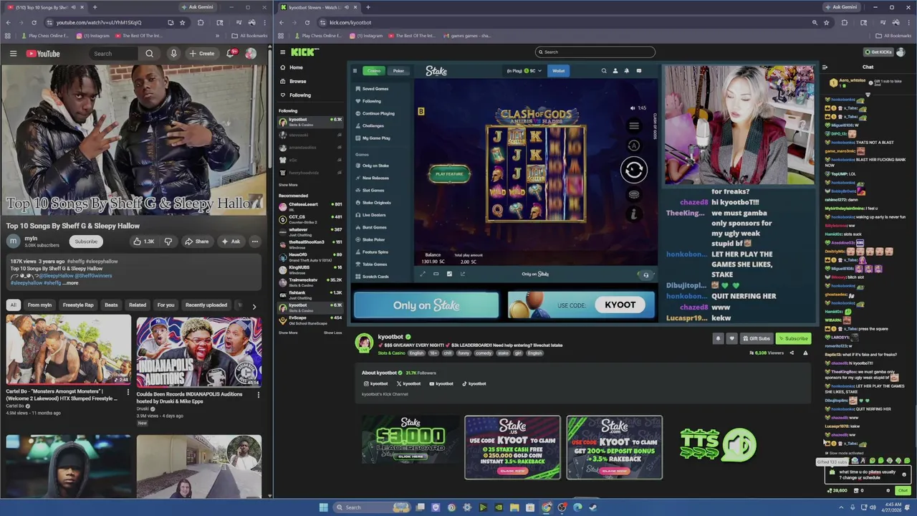Open kyootbot's X profile link
Image resolution: width=917 pixels, height=516 pixels.
coord(408,383)
